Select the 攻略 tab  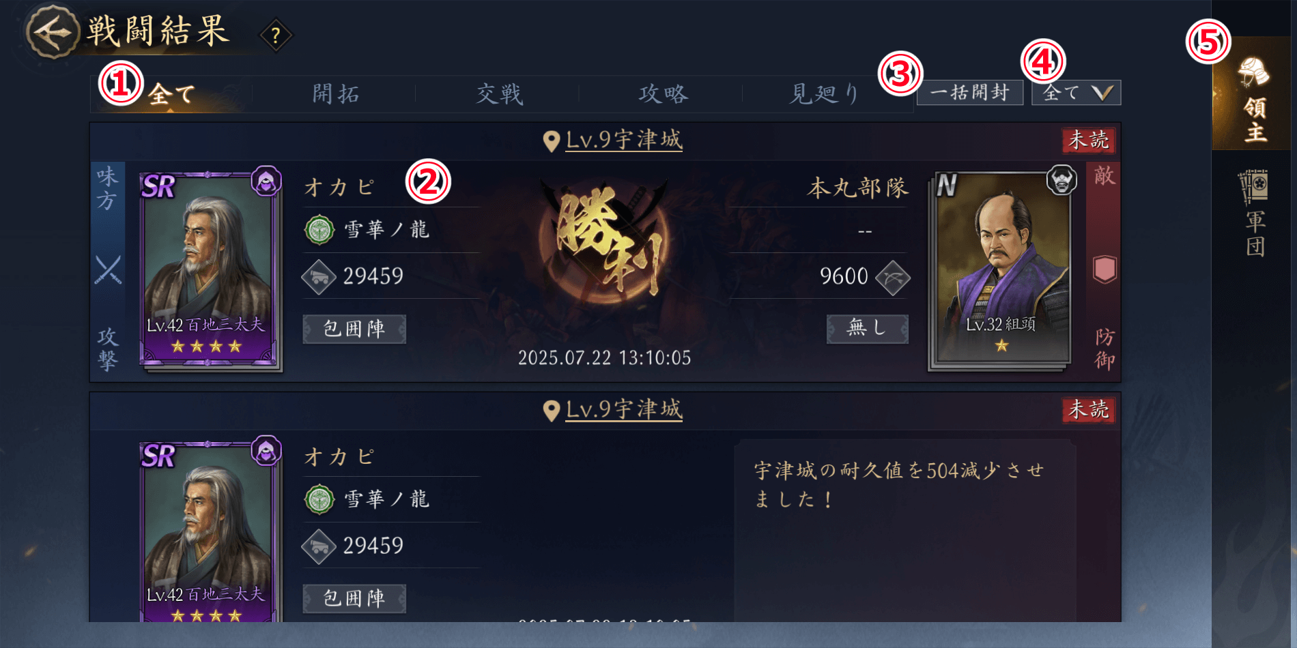pyautogui.click(x=663, y=94)
